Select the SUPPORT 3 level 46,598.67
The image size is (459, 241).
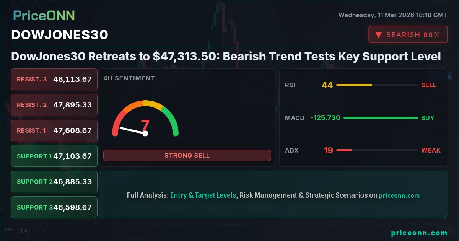point(54,207)
